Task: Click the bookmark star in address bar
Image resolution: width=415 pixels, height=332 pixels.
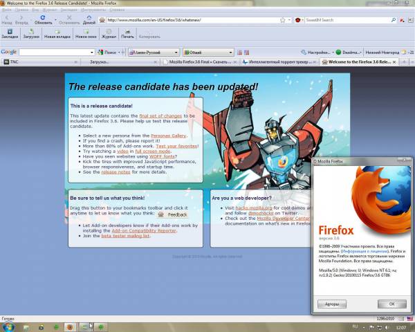Action: click(282, 20)
